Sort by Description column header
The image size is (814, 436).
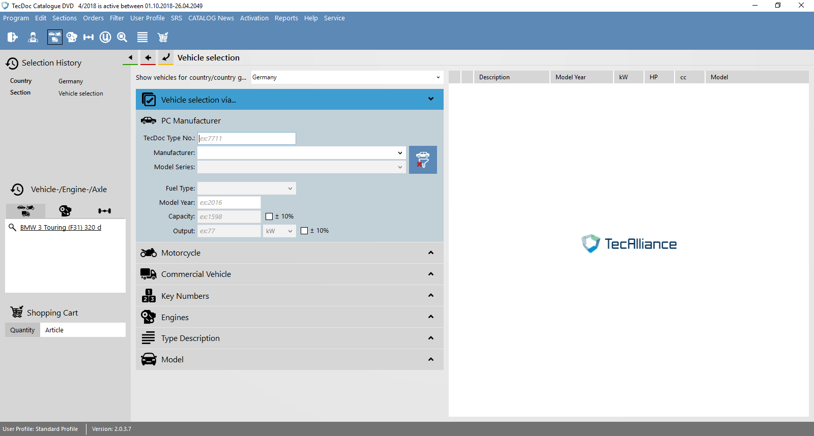(511, 77)
